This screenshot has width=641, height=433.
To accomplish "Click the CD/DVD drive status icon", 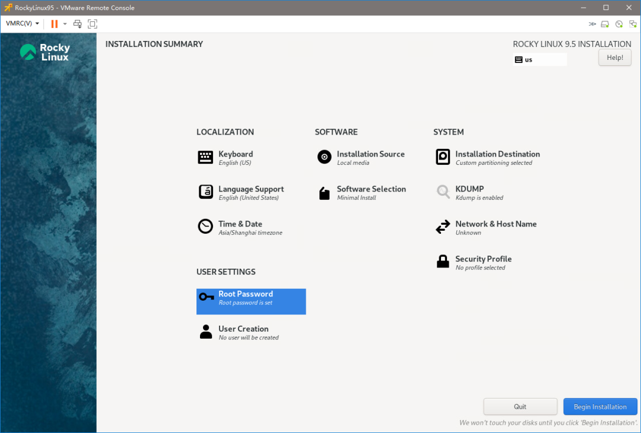I will tap(619, 24).
